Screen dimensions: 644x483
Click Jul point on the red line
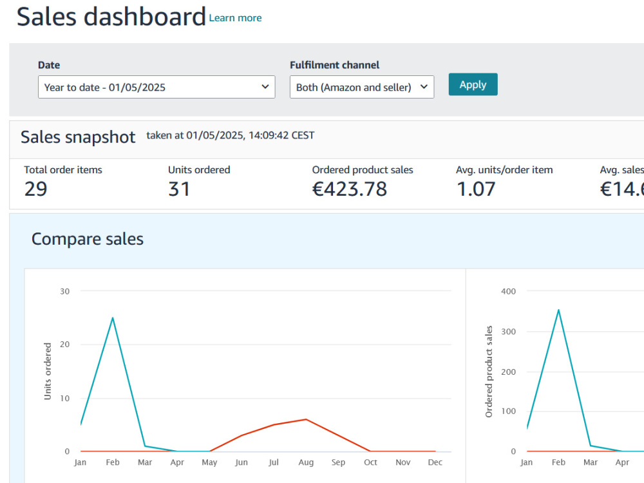tap(274, 424)
